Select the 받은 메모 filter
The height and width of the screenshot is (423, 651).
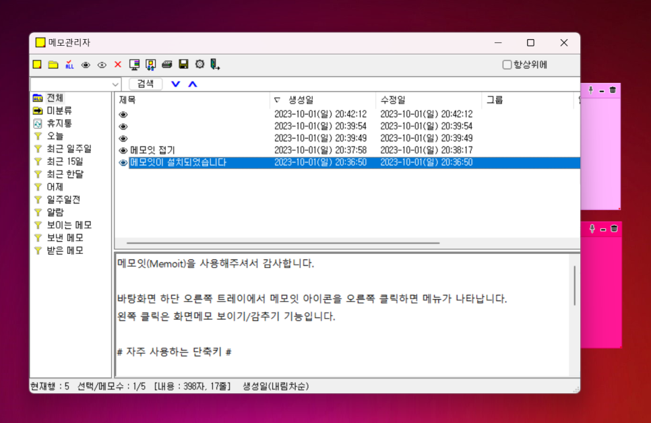pyautogui.click(x=65, y=251)
